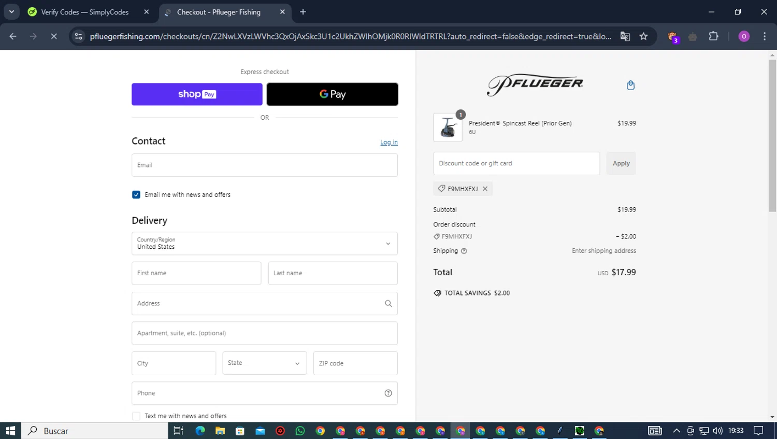Open Task View on the taskbar
The height and width of the screenshot is (439, 777).
point(178,431)
